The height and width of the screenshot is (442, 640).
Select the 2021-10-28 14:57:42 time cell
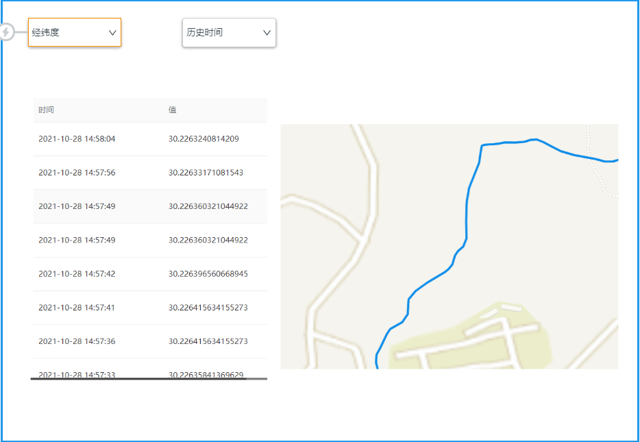77,274
